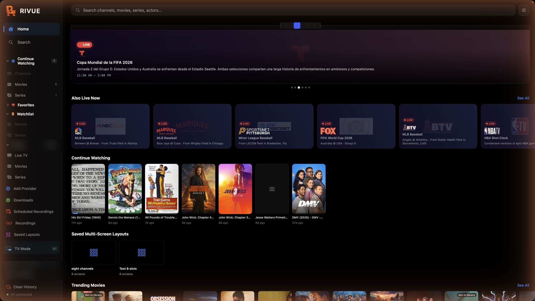Open Search in the sidebar
Viewport: 535px width, 301px height.
[32, 42]
